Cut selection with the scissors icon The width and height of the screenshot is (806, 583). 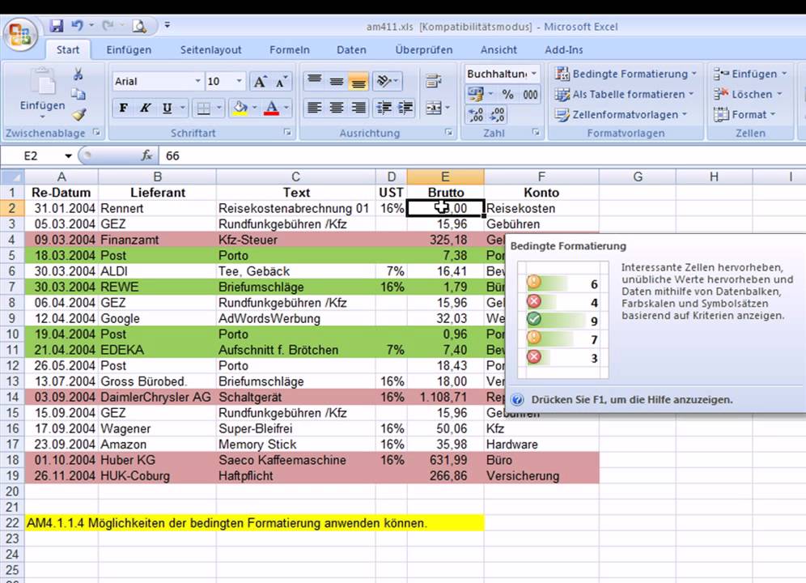pos(78,74)
